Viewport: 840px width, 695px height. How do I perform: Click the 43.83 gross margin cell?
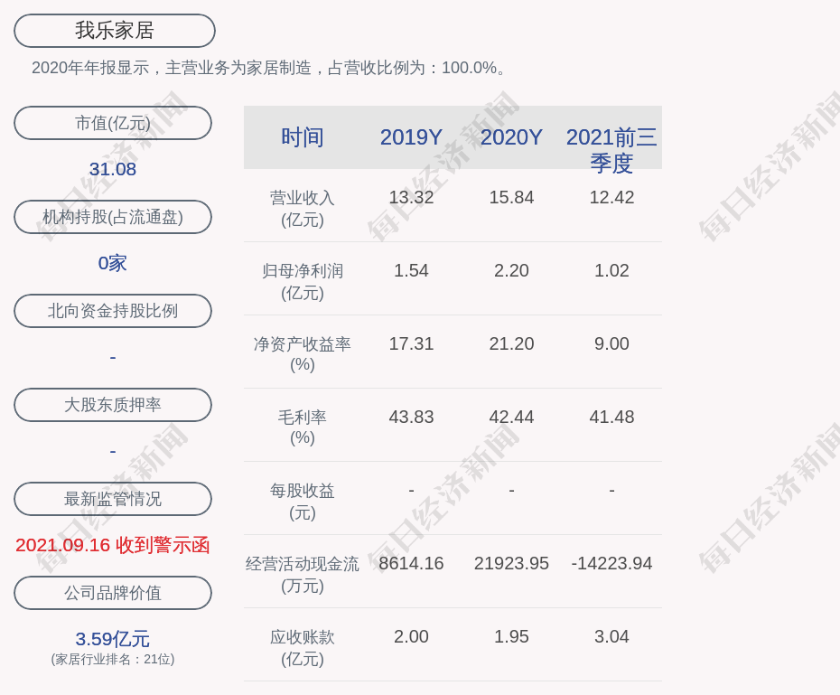click(x=412, y=417)
